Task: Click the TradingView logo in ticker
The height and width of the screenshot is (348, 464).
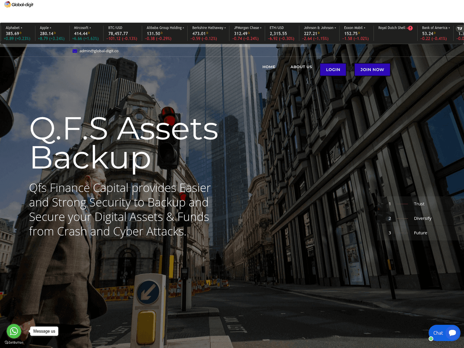Action: click(x=459, y=29)
